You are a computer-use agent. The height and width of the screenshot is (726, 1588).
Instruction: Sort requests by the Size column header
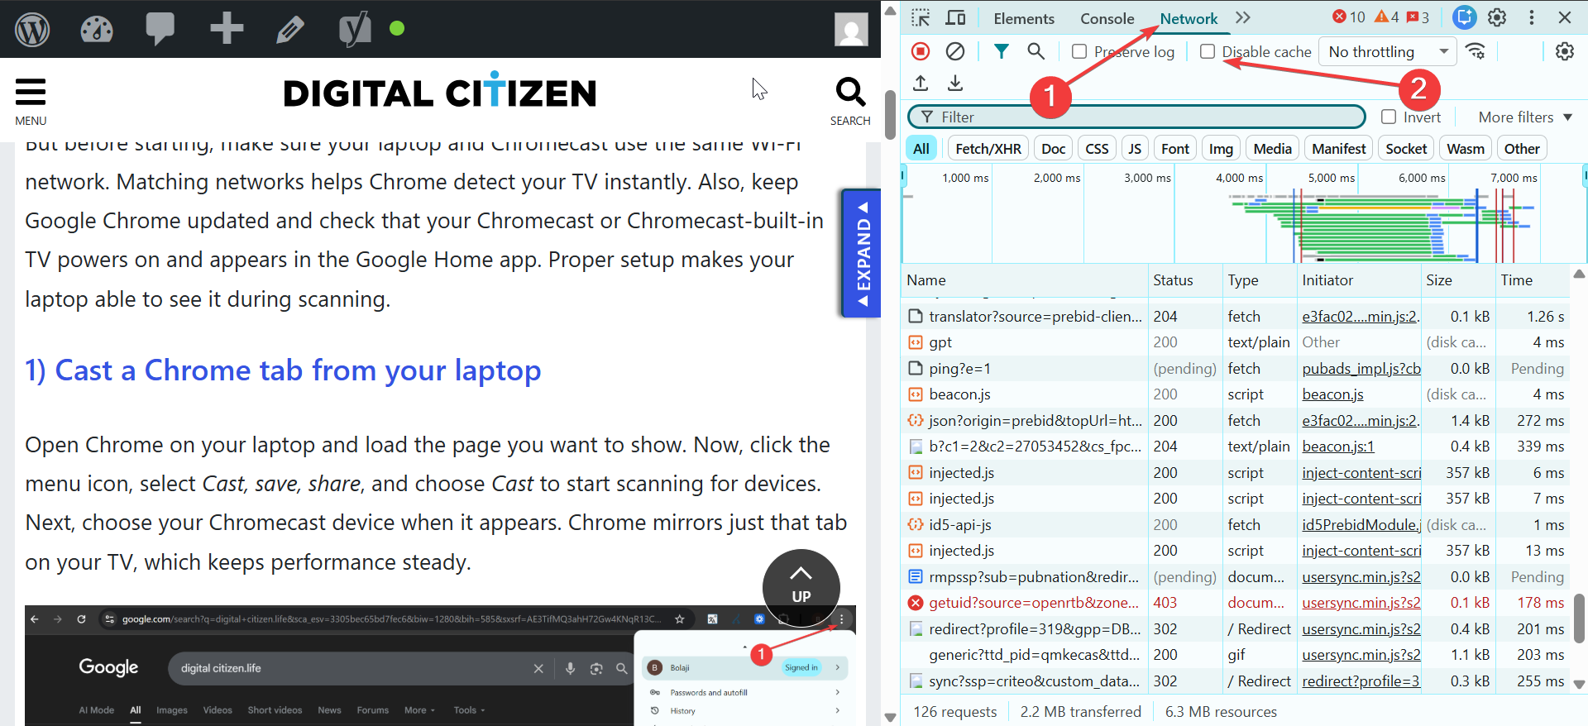1458,280
